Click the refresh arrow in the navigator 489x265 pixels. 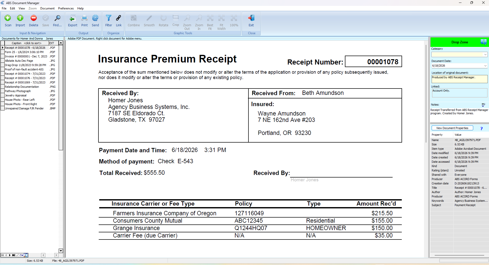pyautogui.click(x=21, y=255)
